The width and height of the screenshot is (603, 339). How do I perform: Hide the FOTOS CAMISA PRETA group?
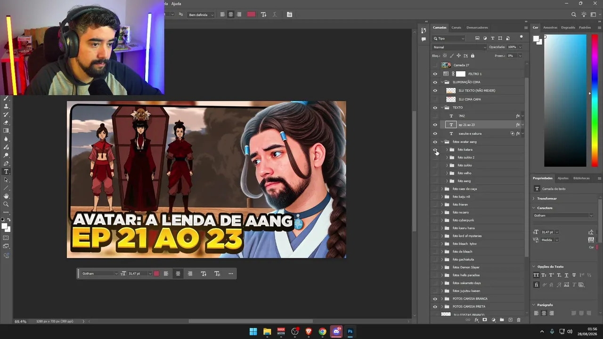tap(435, 307)
